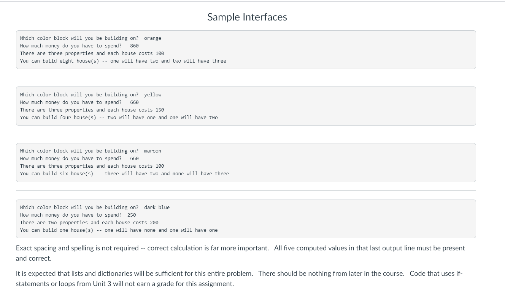Click the words dark blue in fourth sample
Viewport: 505px width, 294px height.
click(x=157, y=208)
